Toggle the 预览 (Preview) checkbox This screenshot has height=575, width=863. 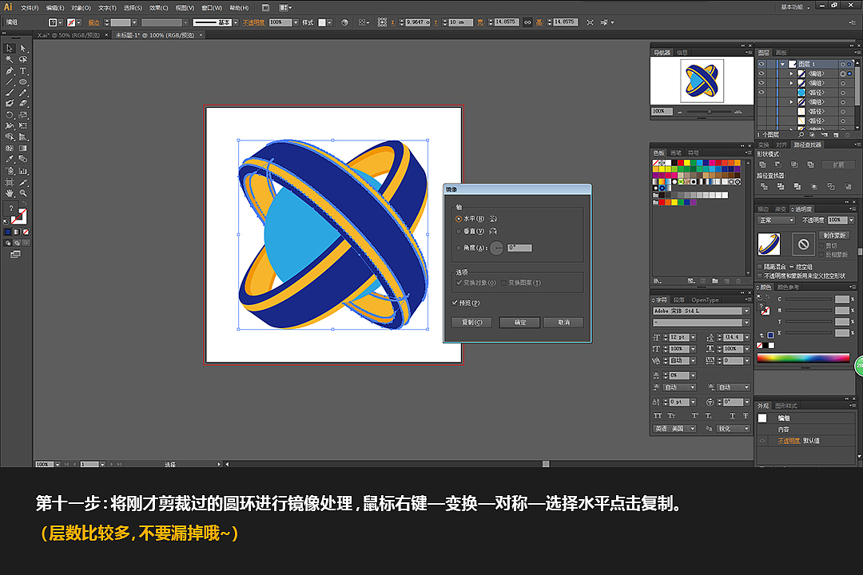(455, 303)
